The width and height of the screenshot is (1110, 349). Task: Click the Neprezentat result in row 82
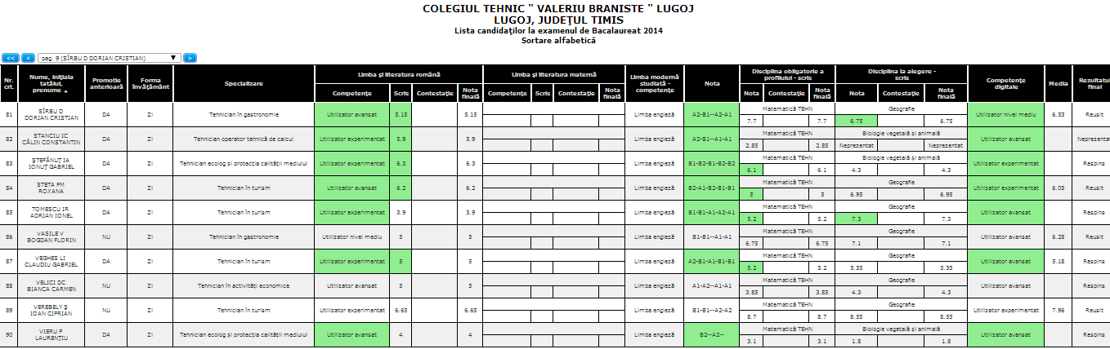pyautogui.click(x=1093, y=139)
